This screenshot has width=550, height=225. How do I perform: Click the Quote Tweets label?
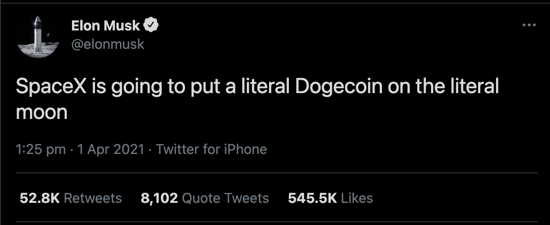(x=226, y=198)
